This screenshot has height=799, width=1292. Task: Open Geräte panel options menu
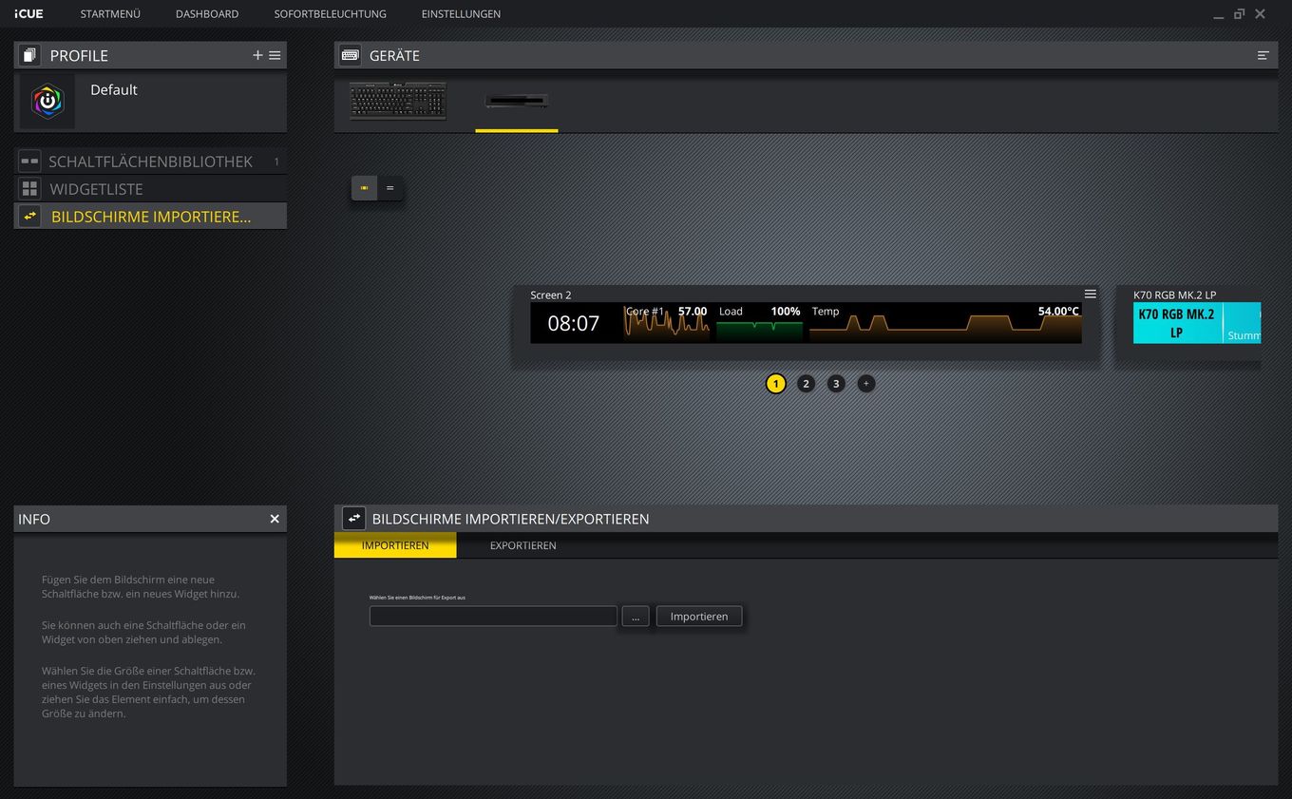click(1263, 55)
